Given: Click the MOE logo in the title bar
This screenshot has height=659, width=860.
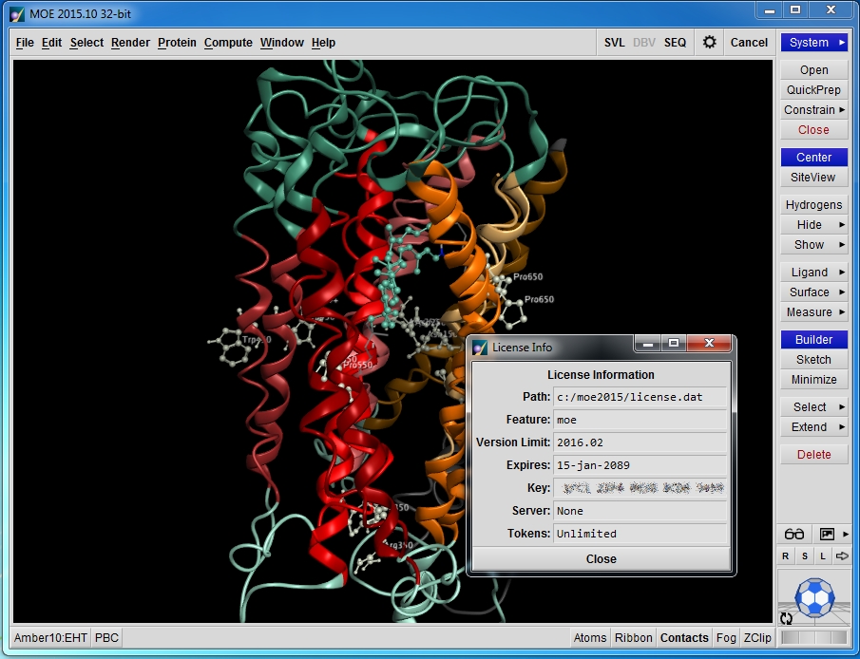Looking at the screenshot, I should [17, 14].
